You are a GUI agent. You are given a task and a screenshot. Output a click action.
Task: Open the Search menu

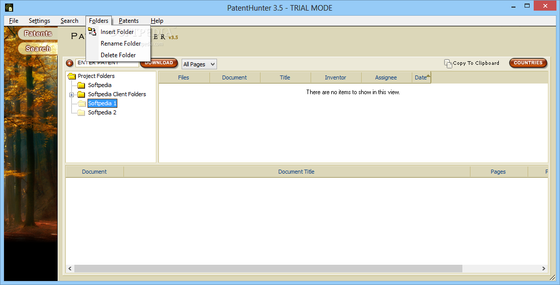click(69, 21)
